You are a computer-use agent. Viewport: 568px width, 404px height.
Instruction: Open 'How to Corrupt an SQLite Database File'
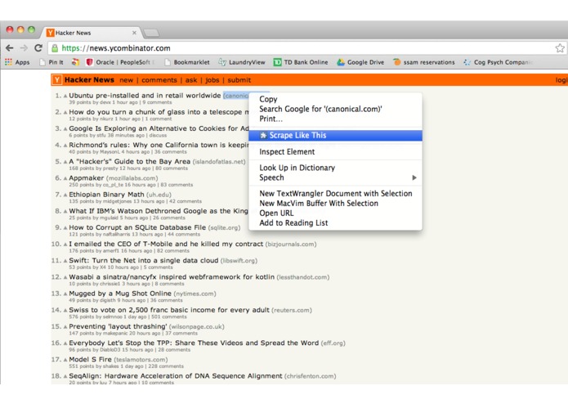tap(137, 227)
